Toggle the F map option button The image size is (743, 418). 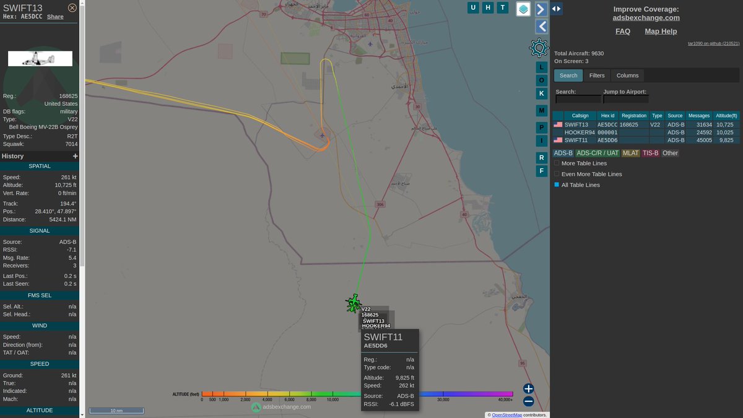point(541,171)
